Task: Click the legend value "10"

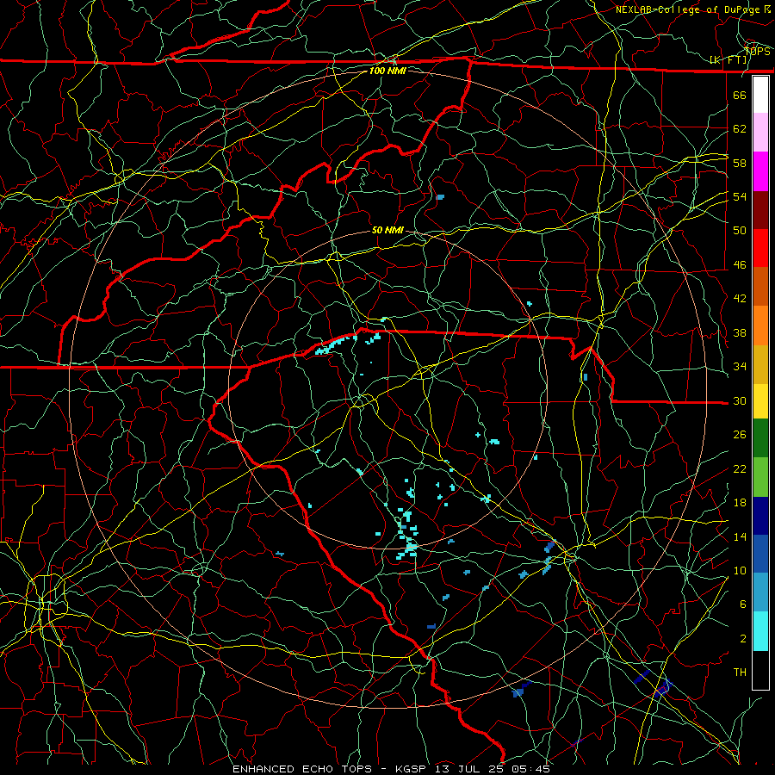Action: [740, 570]
